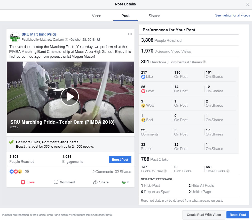The height and width of the screenshot is (221, 252).
Task: Click the Comment button under the post
Action: [x=65, y=182]
